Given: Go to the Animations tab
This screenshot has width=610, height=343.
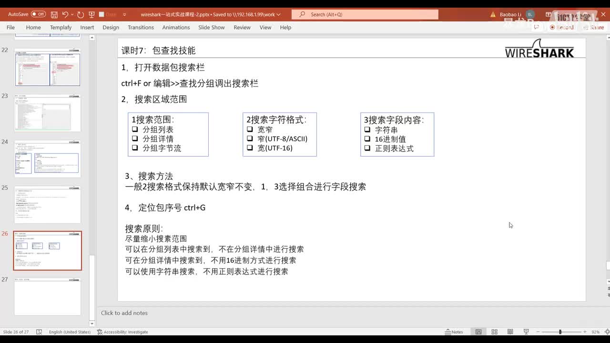Looking at the screenshot, I should [176, 28].
